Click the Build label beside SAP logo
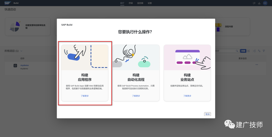This screenshot has height=137, width=272. click(x=16, y=3)
